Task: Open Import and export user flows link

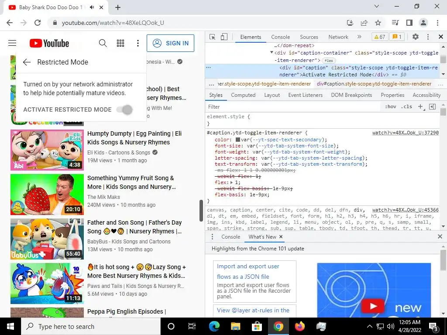Action: click(x=248, y=271)
